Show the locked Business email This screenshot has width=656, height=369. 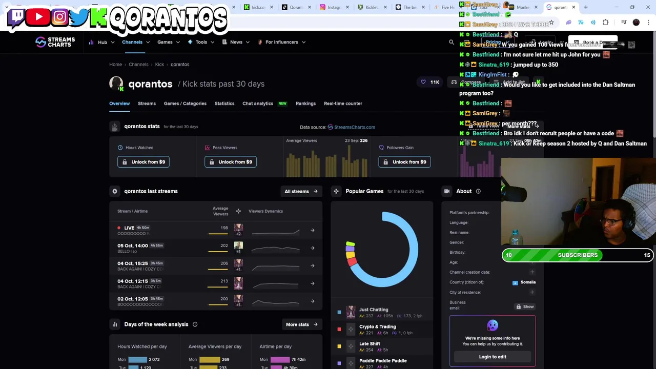[525, 306]
